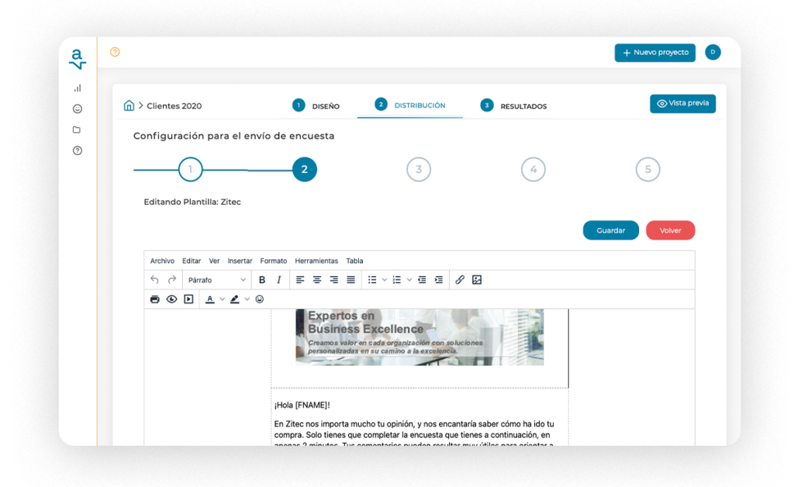Save the template with Guardar

[x=610, y=230]
